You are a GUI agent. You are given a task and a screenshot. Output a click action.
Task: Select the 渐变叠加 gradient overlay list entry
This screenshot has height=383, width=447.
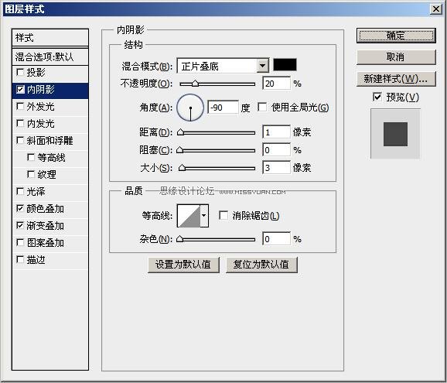coord(50,226)
